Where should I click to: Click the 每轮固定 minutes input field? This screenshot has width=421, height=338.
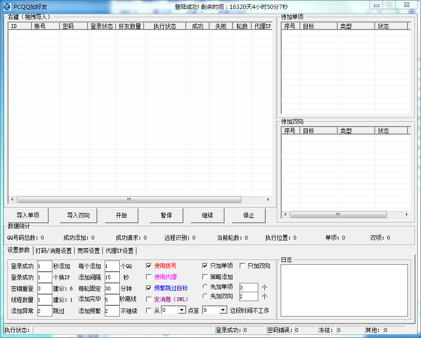click(112, 289)
